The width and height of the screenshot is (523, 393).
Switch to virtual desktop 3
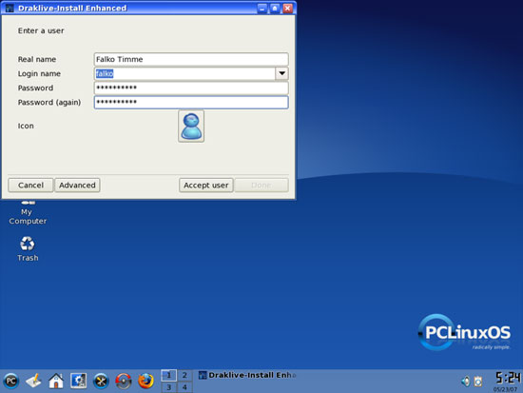tap(168, 387)
